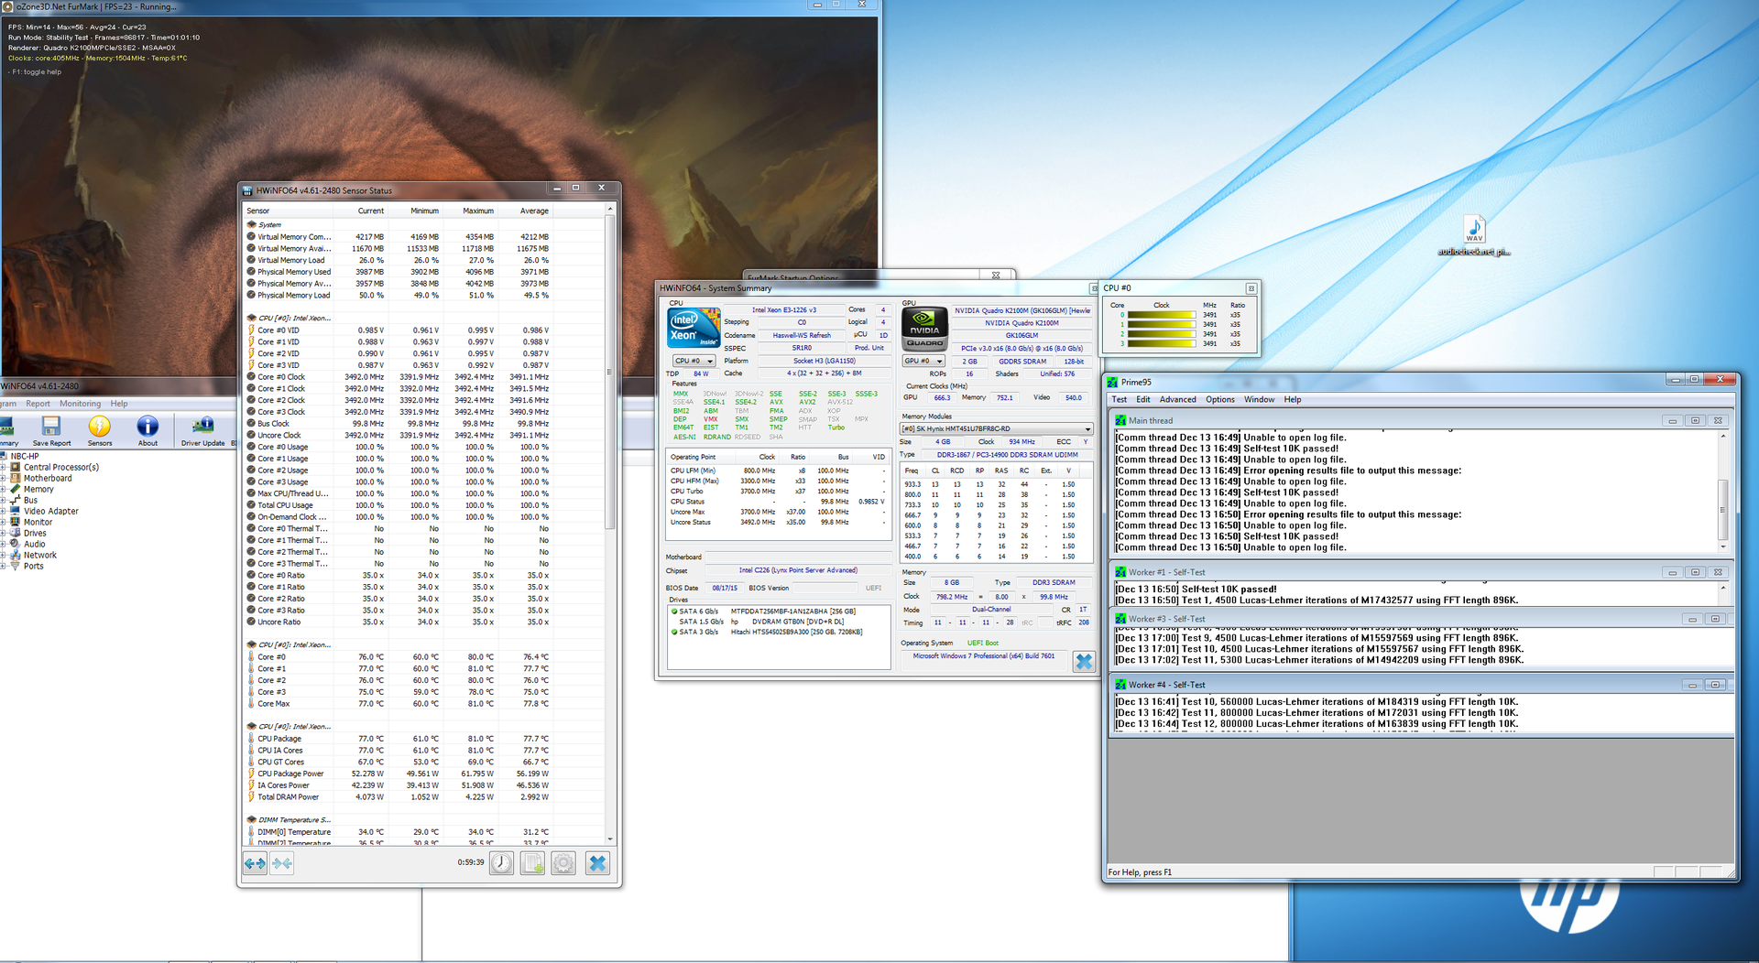Open sensor settings gear icon
The width and height of the screenshot is (1759, 963).
click(563, 863)
